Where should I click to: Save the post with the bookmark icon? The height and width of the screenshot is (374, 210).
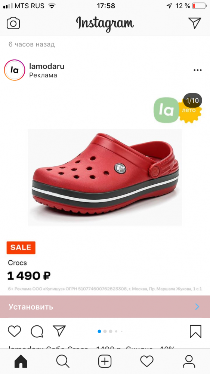coord(195,331)
